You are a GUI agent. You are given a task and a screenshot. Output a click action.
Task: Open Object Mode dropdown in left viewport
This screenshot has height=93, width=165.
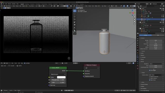(x=7, y=6)
